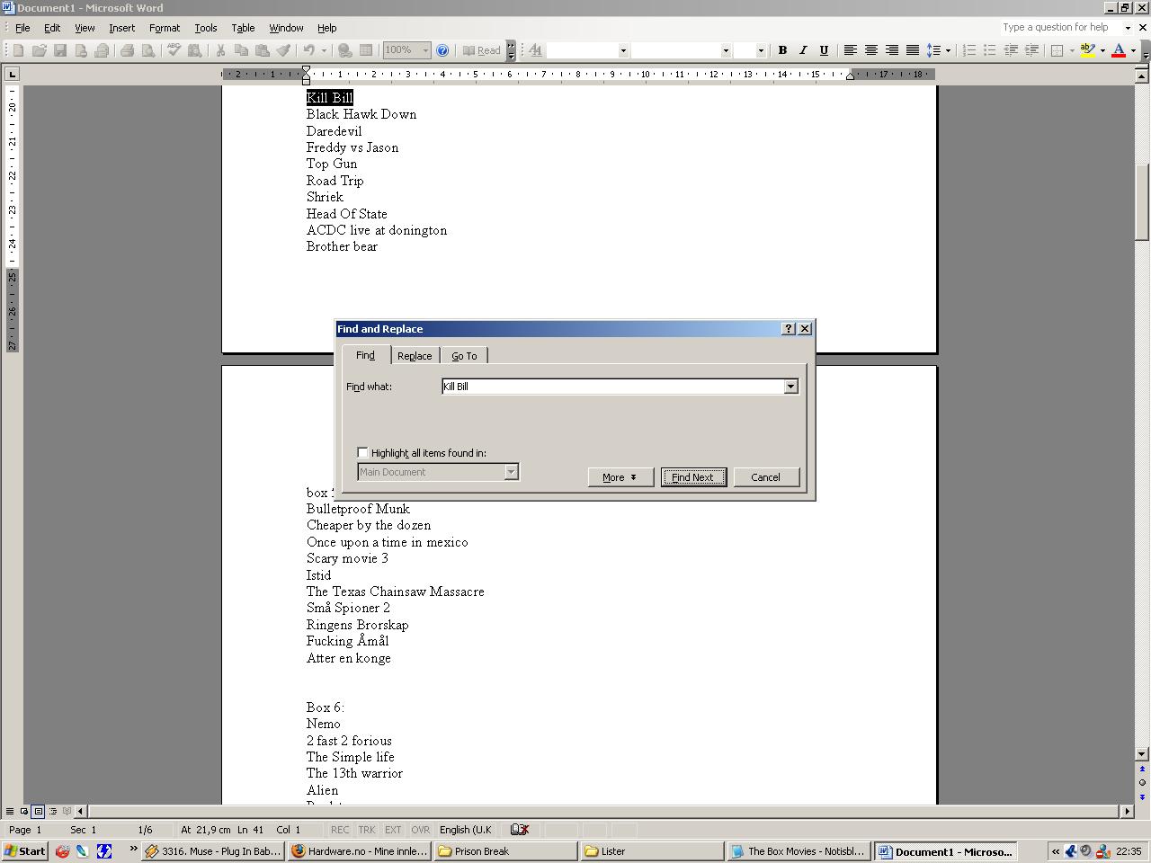Switch to Hardware.no Firefox taskbar button
The image size is (1151, 863).
click(x=360, y=851)
